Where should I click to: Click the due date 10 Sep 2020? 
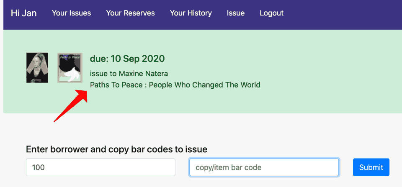click(x=137, y=59)
